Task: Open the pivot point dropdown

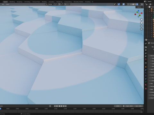Action: pos(56,4)
